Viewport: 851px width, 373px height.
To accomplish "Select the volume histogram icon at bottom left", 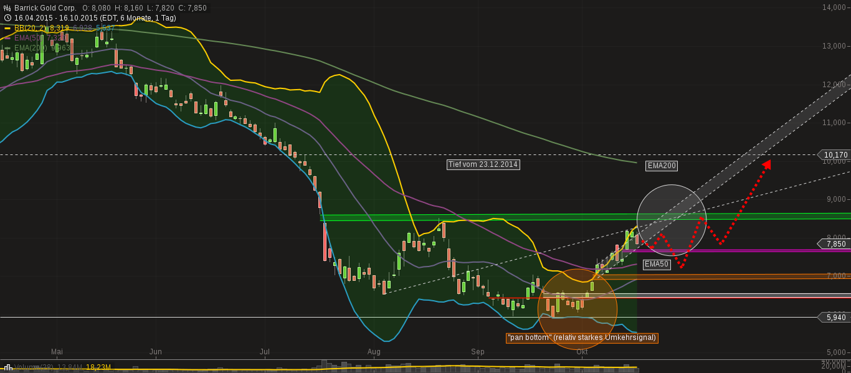I will pos(8,367).
